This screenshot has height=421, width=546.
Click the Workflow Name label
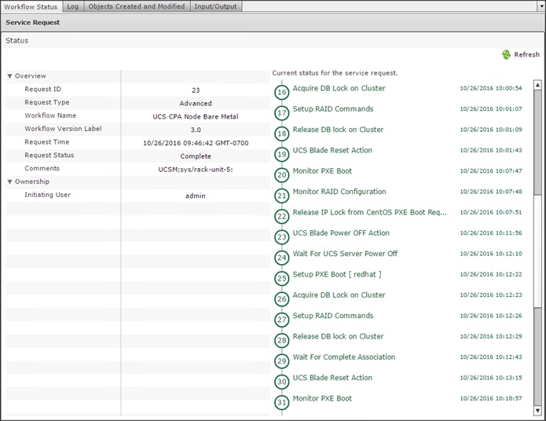click(x=50, y=115)
